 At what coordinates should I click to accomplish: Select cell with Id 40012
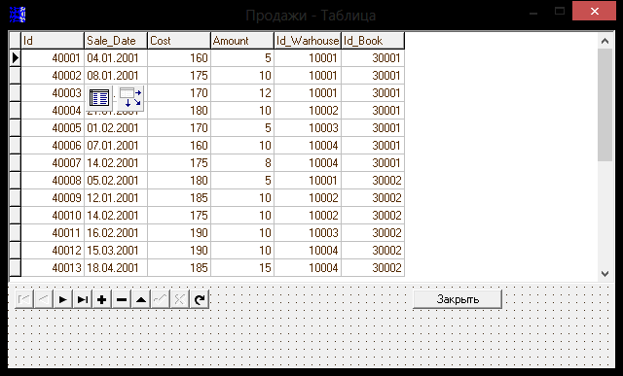[53, 250]
